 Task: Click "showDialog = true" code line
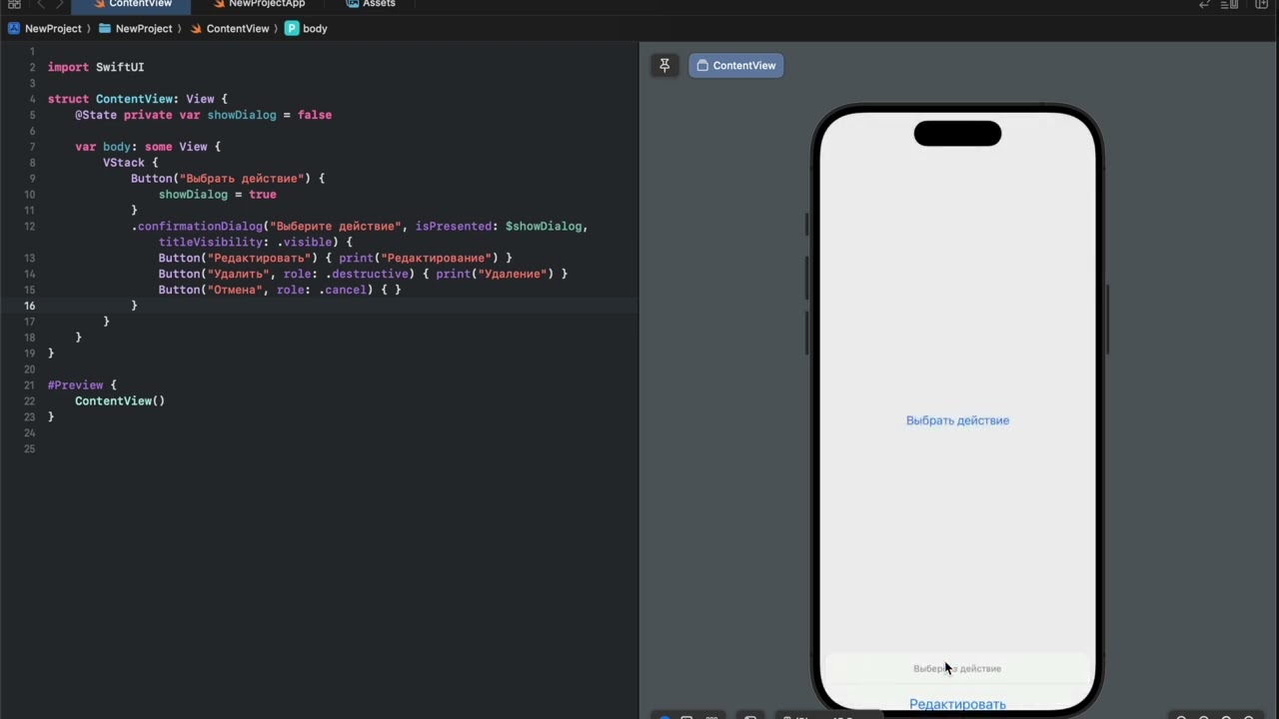217,195
